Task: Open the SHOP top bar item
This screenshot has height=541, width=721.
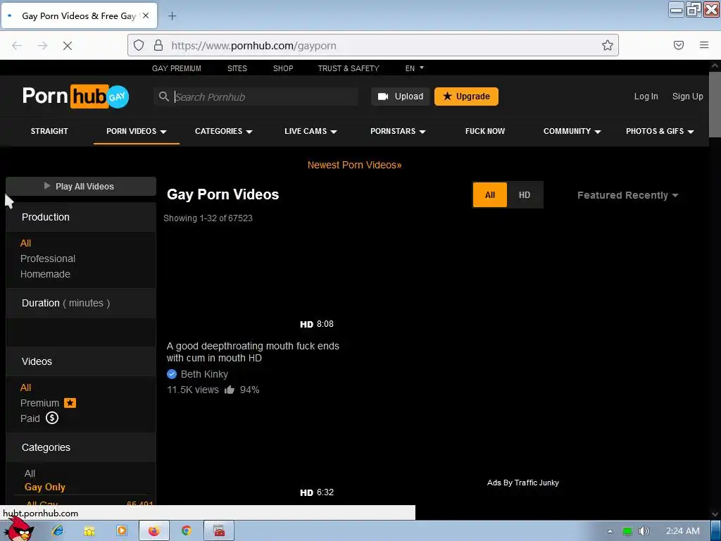Action: click(x=283, y=68)
